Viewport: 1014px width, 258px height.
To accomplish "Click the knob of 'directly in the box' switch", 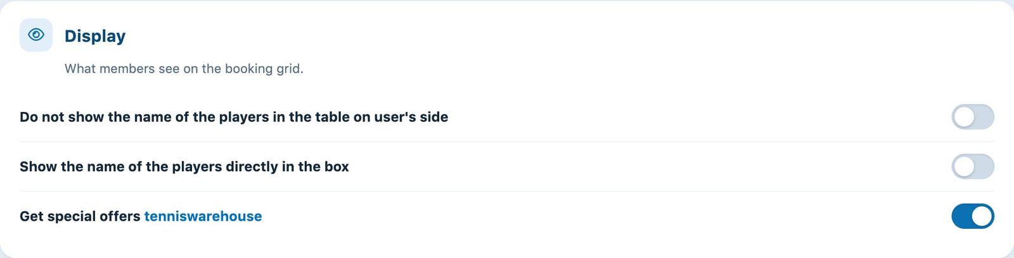I will pyautogui.click(x=964, y=167).
